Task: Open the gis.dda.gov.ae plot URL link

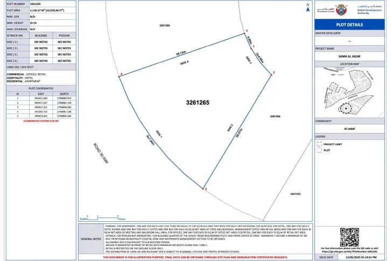Action: [x=350, y=251]
